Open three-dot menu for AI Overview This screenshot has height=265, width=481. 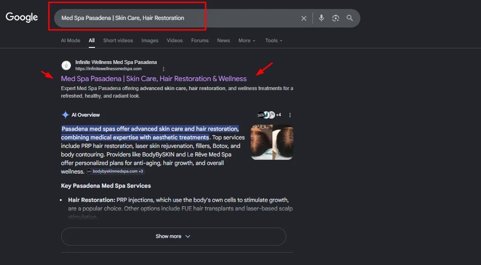[x=290, y=115]
